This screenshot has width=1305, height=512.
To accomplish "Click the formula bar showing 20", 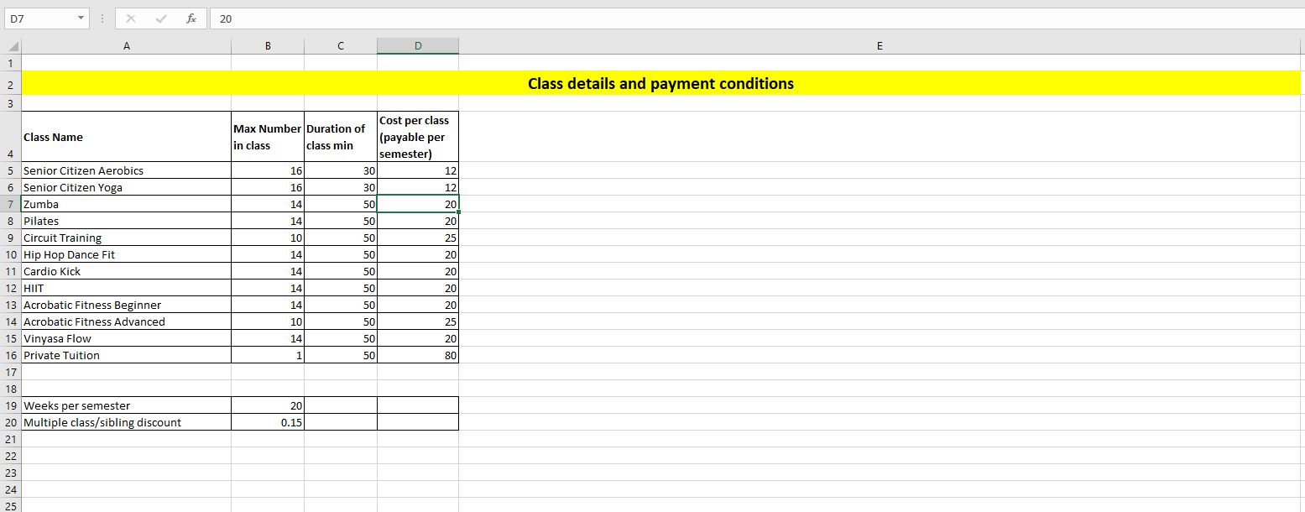I will pos(755,18).
